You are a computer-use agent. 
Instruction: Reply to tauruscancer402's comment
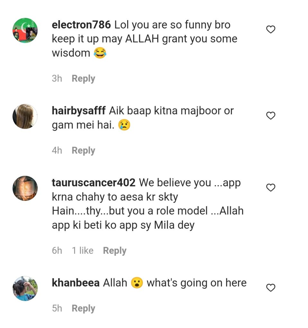coord(114,251)
